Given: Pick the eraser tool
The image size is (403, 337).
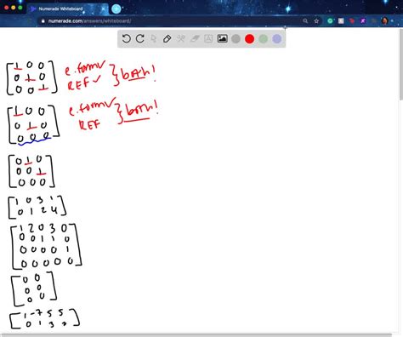Looking at the screenshot, I should (x=195, y=38).
